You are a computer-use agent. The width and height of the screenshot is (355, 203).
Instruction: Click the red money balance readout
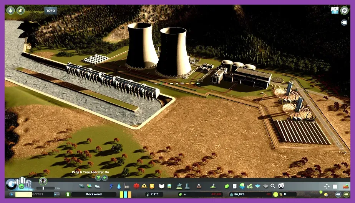tap(216, 194)
